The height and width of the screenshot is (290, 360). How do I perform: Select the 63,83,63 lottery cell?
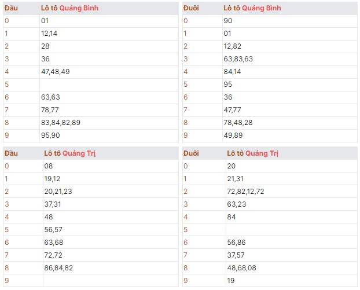[238, 59]
